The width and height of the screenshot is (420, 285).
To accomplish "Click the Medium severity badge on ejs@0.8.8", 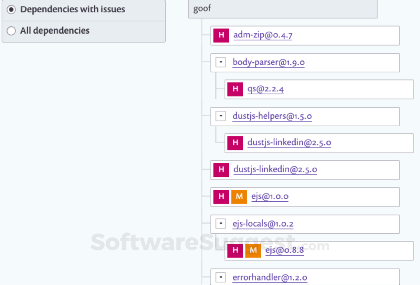I will click(253, 250).
